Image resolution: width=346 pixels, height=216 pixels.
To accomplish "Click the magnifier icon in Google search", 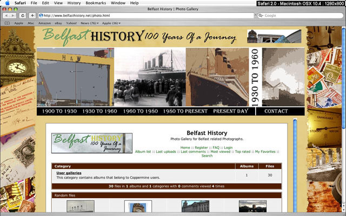I will tap(261, 16).
